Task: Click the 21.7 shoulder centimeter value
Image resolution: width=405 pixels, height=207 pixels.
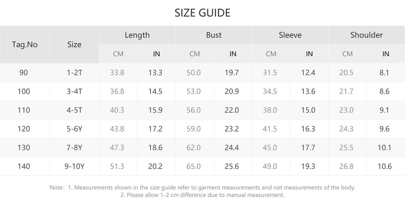Action: point(346,91)
